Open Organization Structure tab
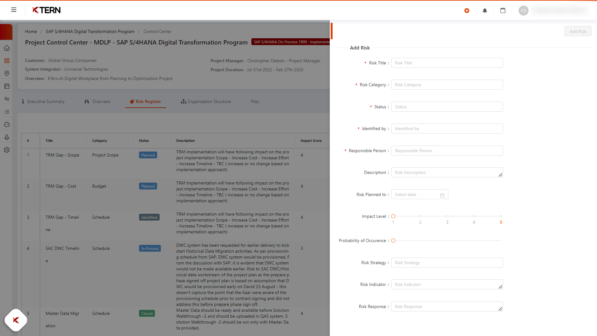597x336 pixels. point(206,101)
